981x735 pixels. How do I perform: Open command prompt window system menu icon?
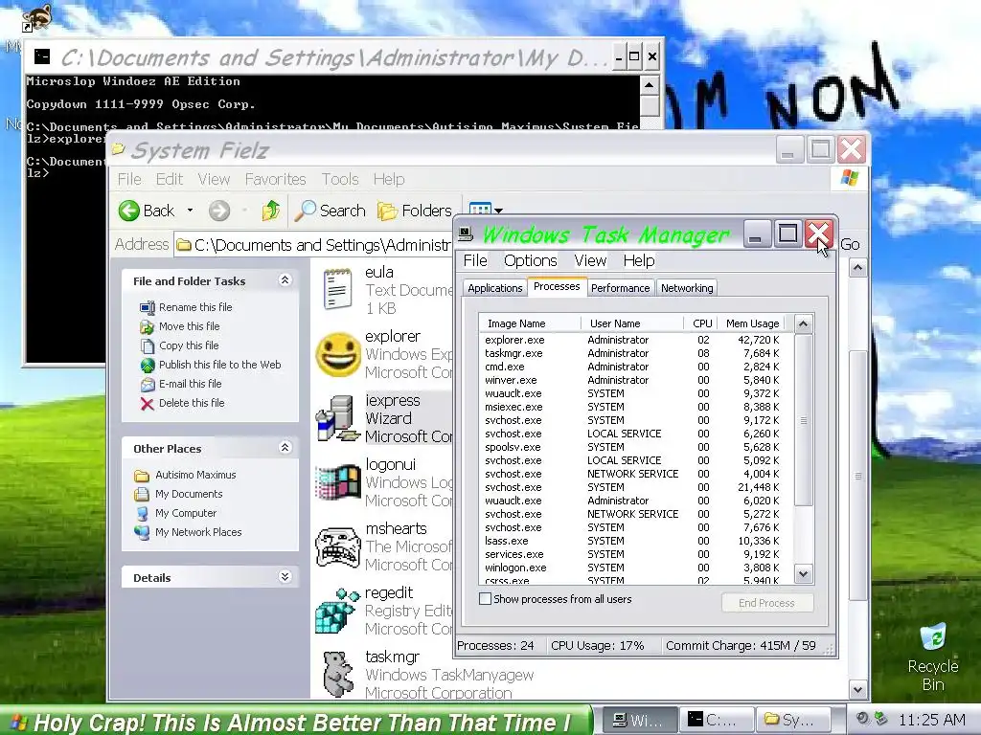pos(42,56)
